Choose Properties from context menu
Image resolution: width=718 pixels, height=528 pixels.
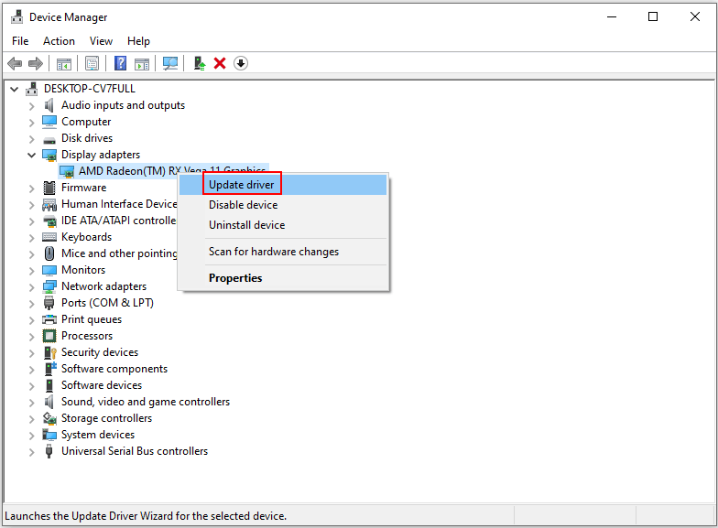click(x=283, y=278)
